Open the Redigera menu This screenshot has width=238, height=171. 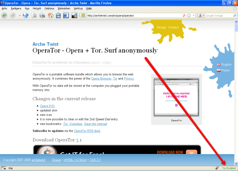click(x=16, y=9)
